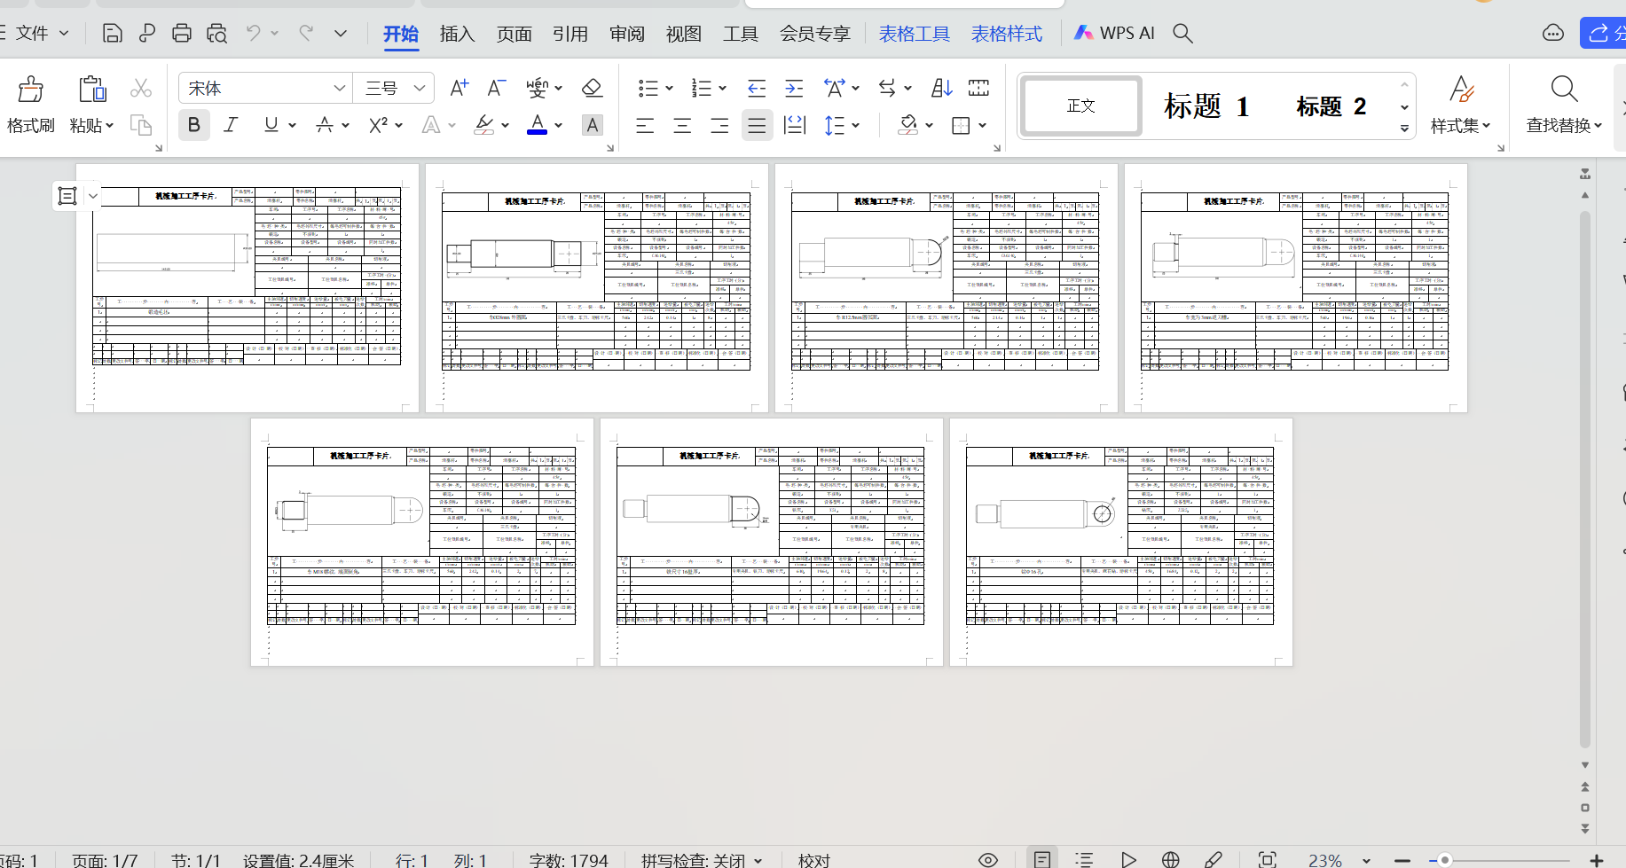Toggle Justify alignment
This screenshot has width=1626, height=868.
click(x=757, y=125)
